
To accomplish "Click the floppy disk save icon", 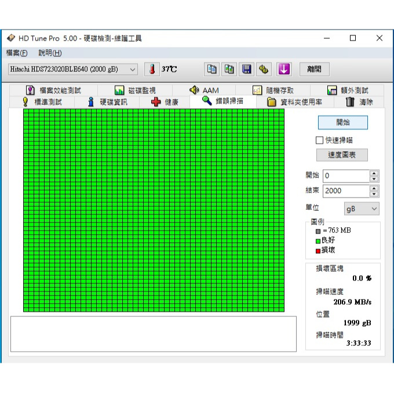I will [x=246, y=69].
